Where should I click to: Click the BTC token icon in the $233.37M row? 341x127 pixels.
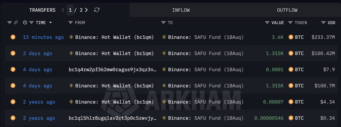(291, 37)
